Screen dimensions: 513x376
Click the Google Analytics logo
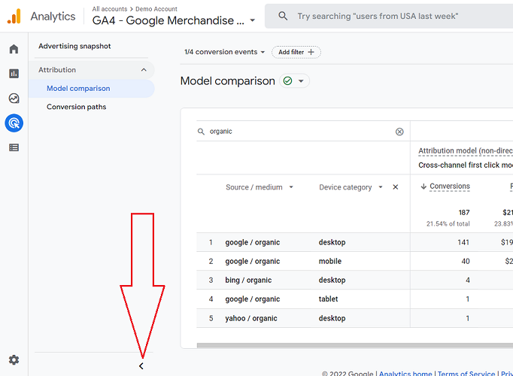(14, 16)
